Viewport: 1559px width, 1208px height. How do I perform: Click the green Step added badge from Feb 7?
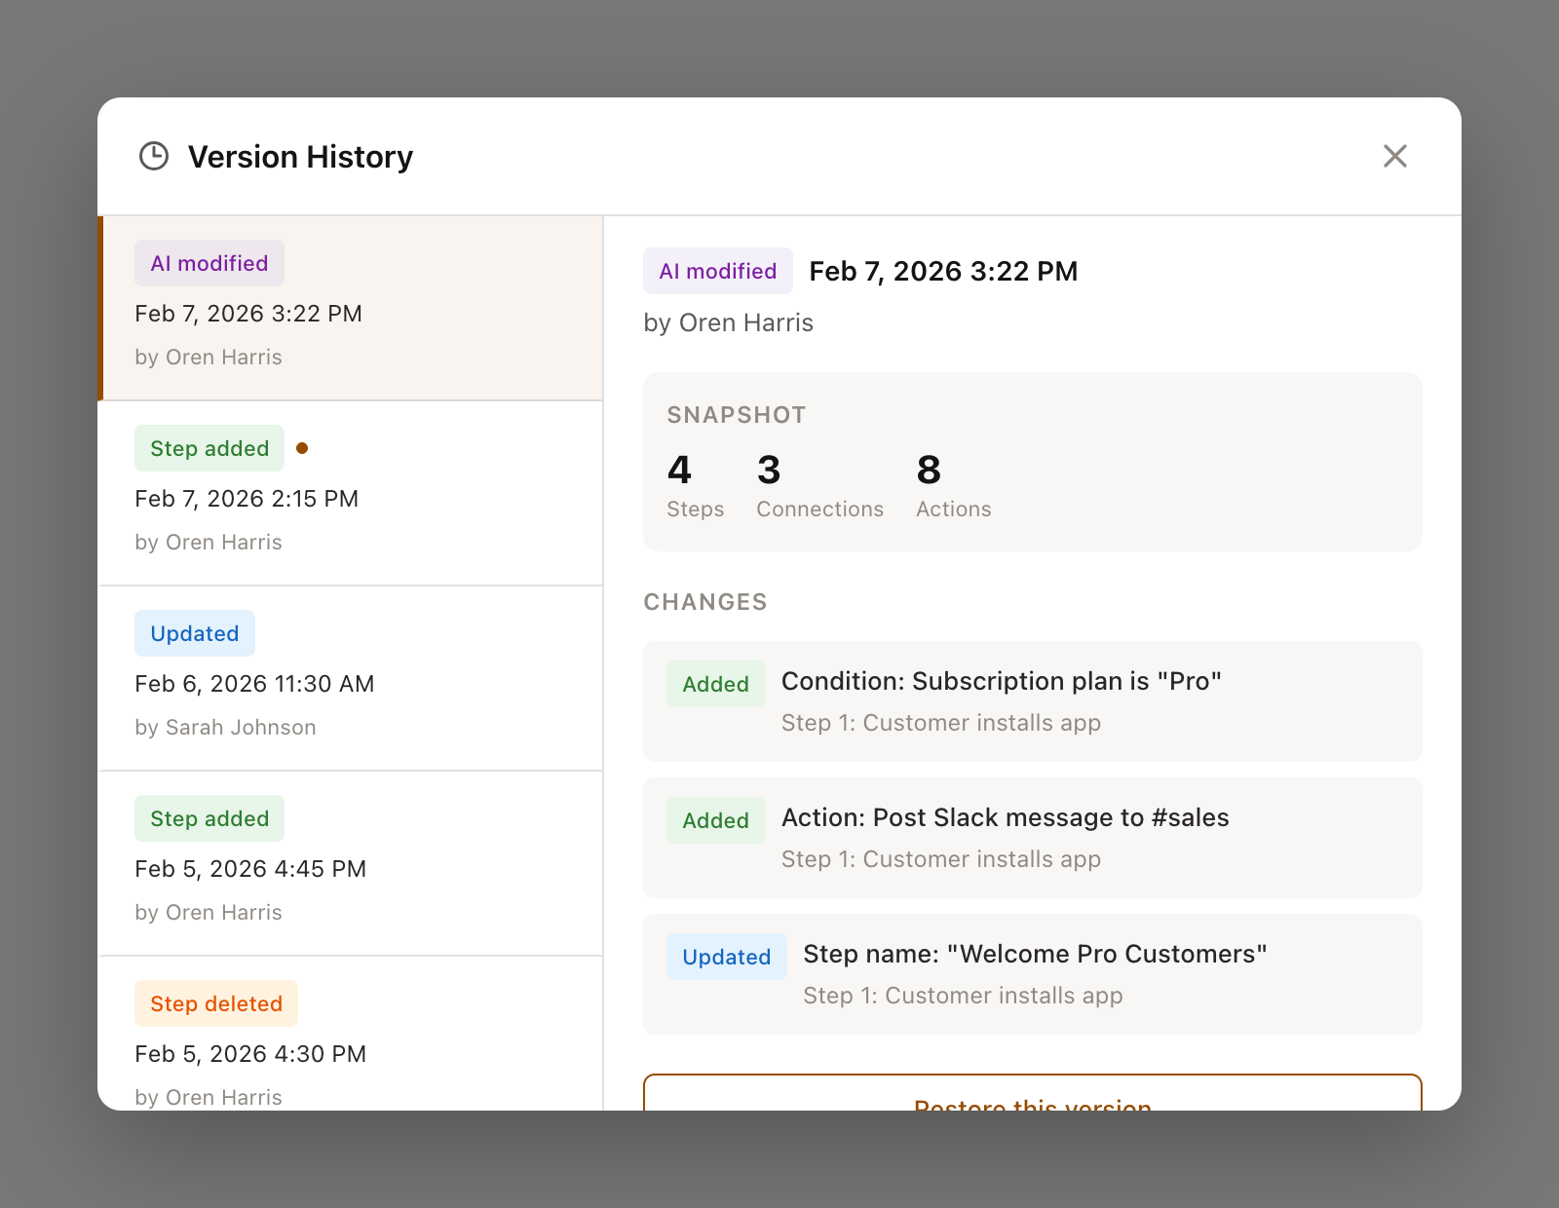tap(209, 447)
